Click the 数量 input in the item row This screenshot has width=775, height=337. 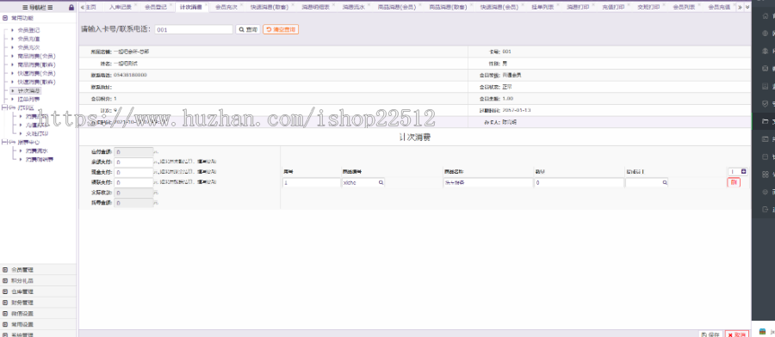[579, 182]
